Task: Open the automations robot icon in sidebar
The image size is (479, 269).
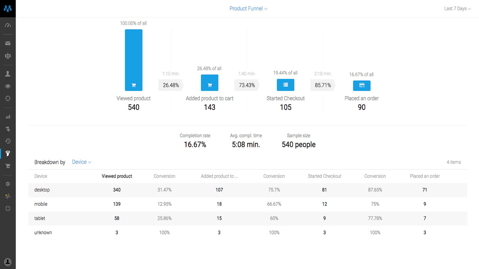Action: 8,56
